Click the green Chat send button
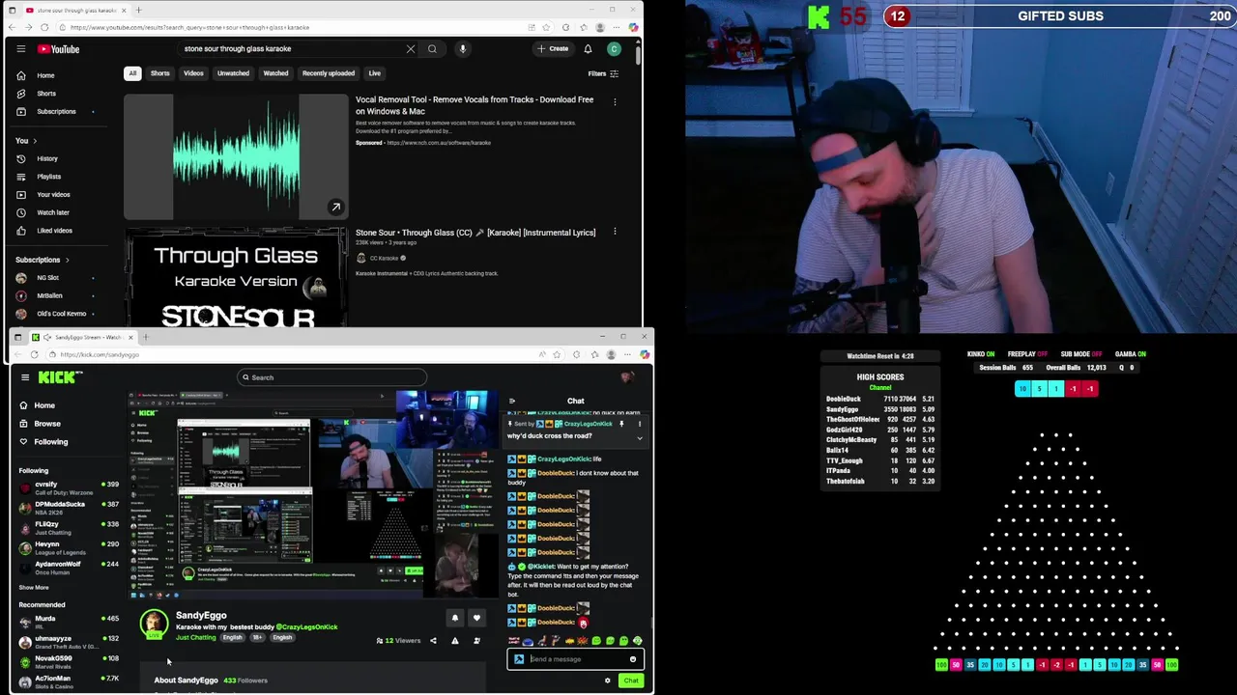 coord(631,681)
